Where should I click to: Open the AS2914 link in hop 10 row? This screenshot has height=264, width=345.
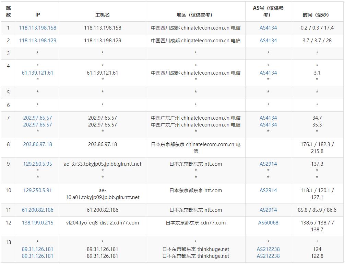pyautogui.click(x=268, y=190)
